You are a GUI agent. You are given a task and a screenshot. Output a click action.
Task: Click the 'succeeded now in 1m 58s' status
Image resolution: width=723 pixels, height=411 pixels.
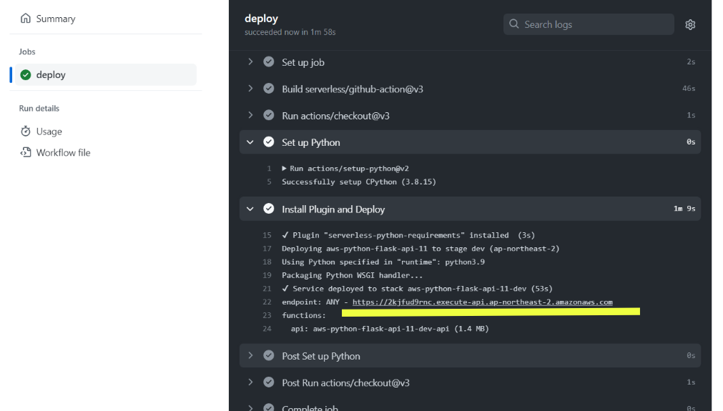point(290,32)
